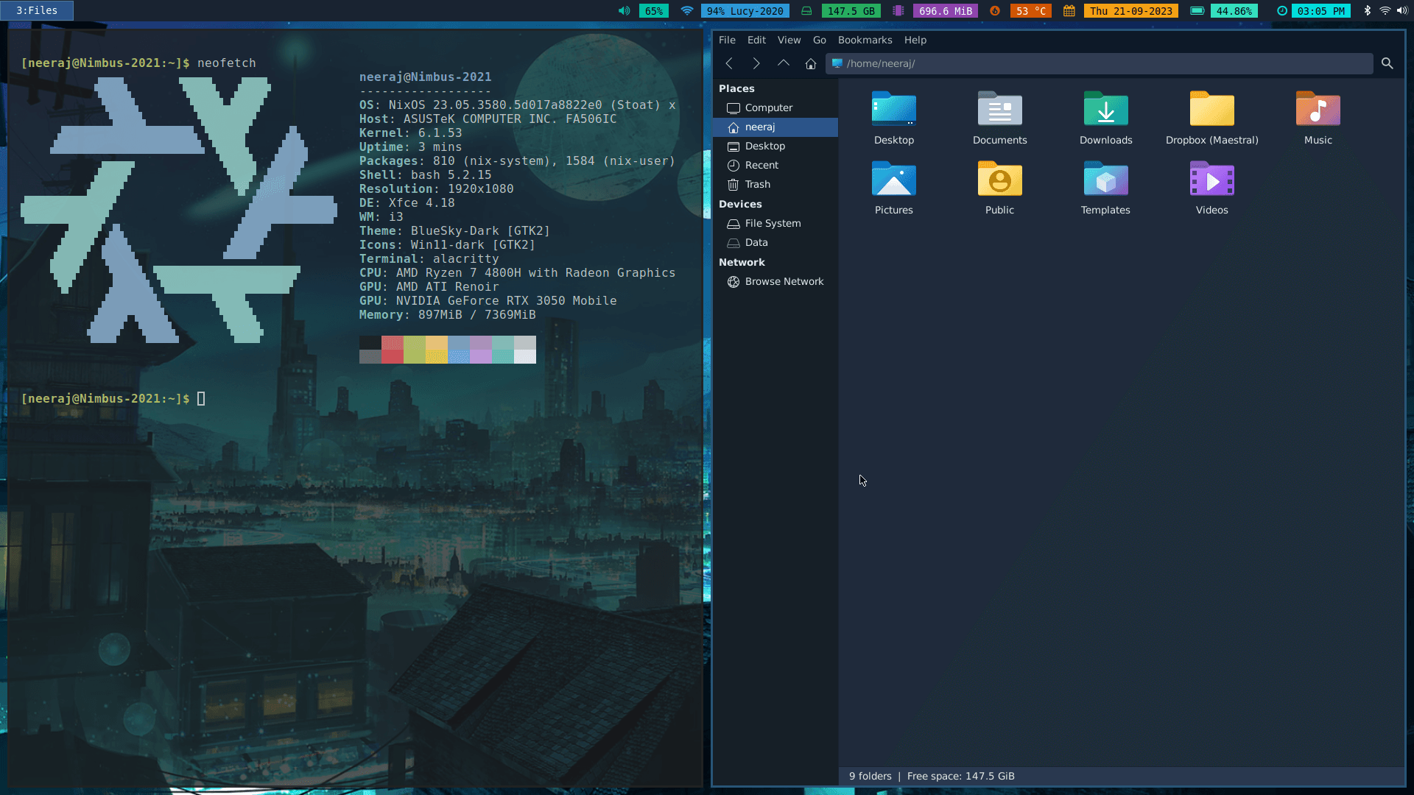Click the home button in file manager

(810, 63)
